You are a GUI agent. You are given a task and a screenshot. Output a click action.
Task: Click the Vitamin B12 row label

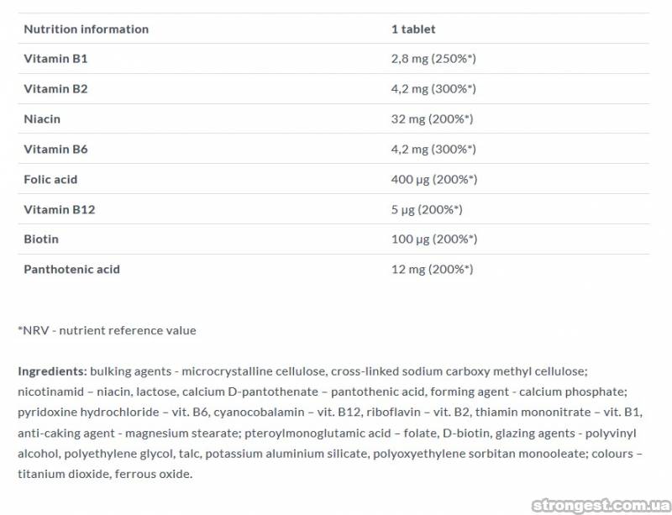pyautogui.click(x=59, y=209)
